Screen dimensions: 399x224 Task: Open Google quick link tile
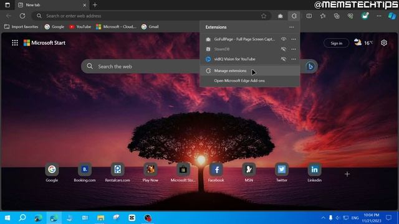[52, 173]
